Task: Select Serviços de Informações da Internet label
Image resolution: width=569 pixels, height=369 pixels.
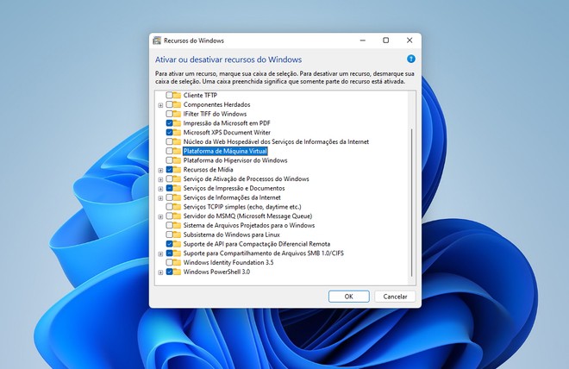Action: click(x=232, y=197)
